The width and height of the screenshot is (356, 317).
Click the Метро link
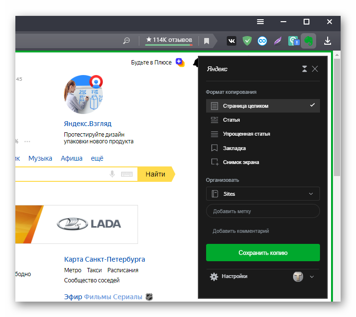click(x=73, y=270)
